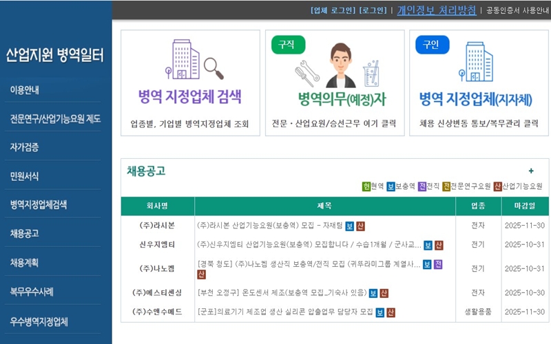Click 2025-10-30 deadline for 에스티센싱
Image resolution: width=551 pixels, height=344 pixels.
[x=525, y=292]
